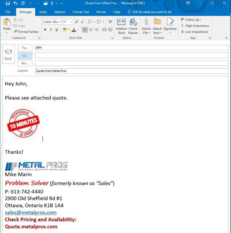This screenshot has width=231, height=233.
Task: Open the Tags dialog launcher
Action: (x=210, y=38)
